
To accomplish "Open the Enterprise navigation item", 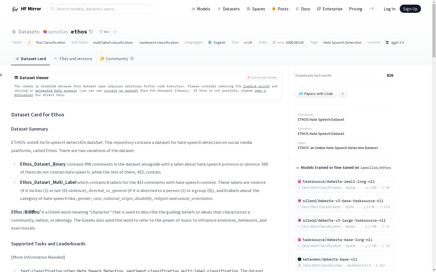I will (x=330, y=9).
